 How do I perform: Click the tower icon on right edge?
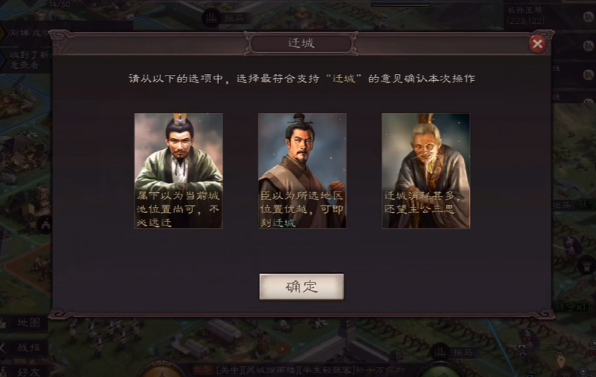pos(586,263)
